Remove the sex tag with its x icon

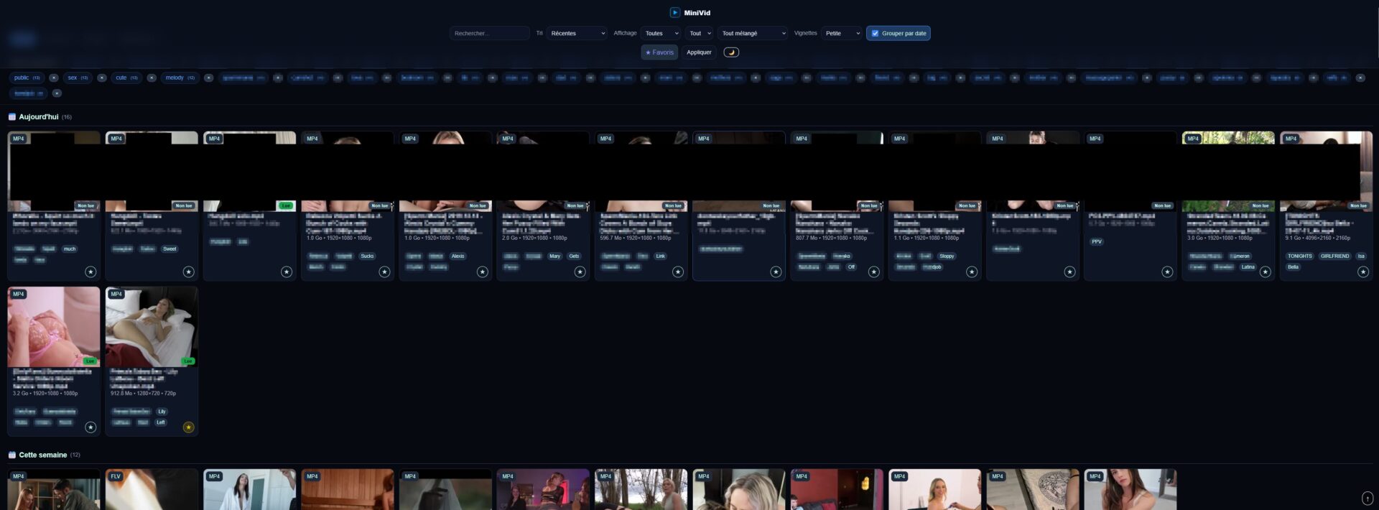pyautogui.click(x=102, y=78)
